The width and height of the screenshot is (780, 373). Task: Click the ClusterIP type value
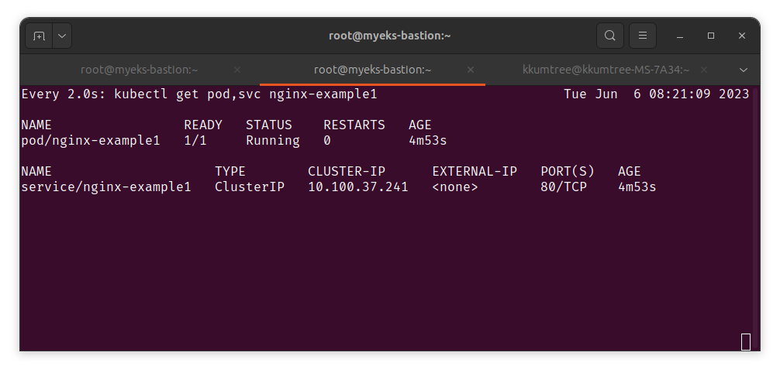250,187
